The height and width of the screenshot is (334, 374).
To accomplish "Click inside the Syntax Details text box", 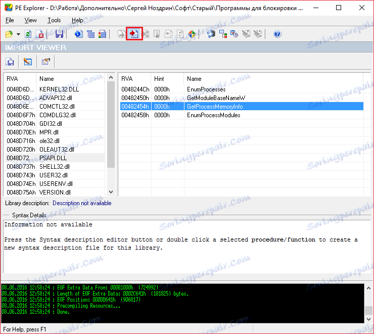I will [x=186, y=247].
